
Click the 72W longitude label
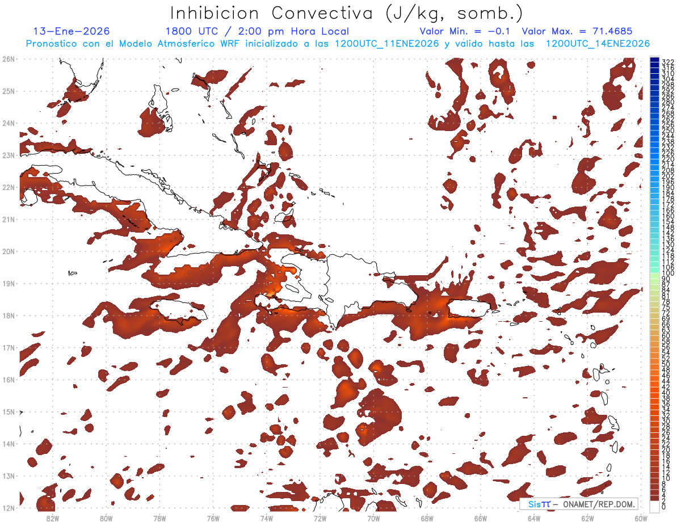pyautogui.click(x=320, y=517)
